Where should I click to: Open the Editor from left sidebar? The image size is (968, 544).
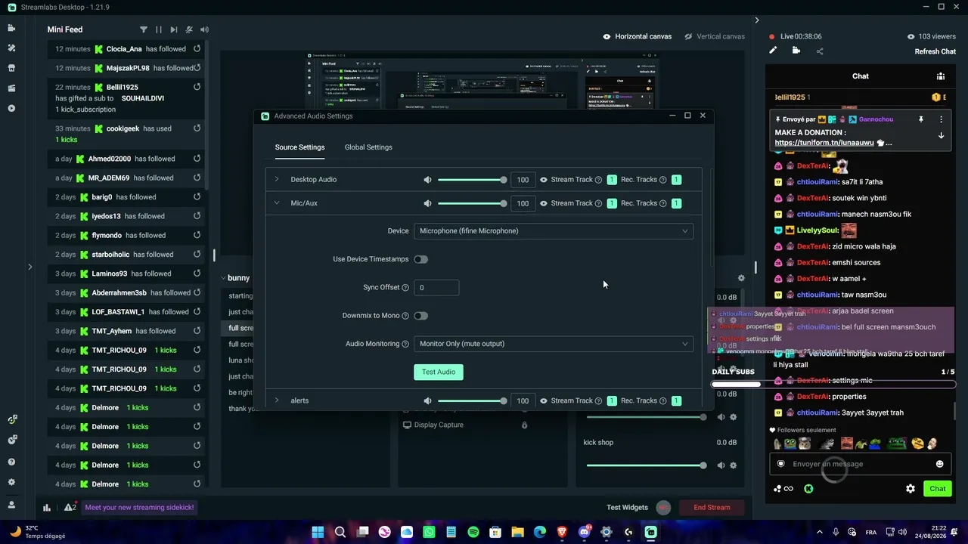pos(11,28)
